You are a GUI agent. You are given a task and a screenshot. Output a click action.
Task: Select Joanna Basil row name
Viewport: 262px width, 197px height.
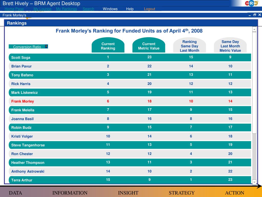[x=23, y=119]
